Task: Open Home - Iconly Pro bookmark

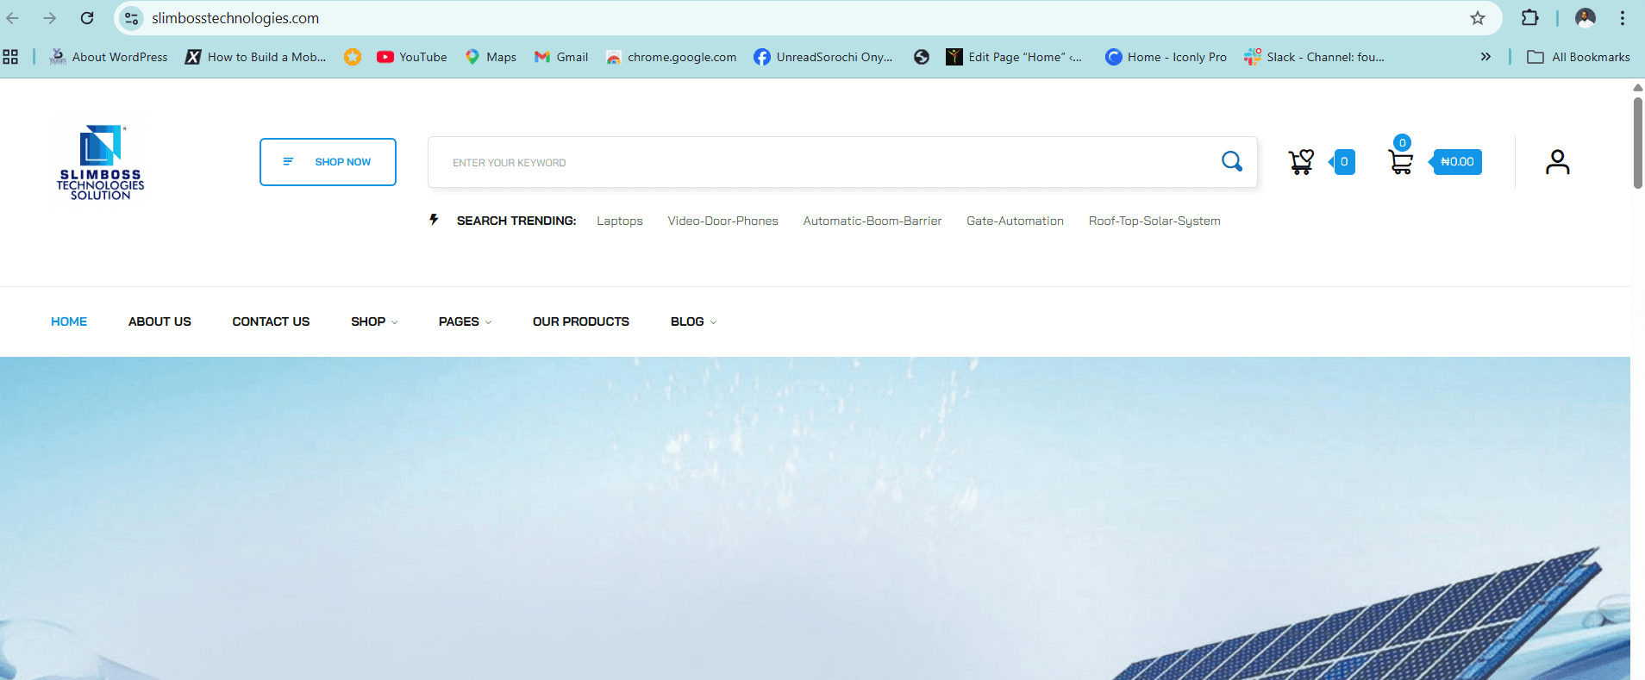Action: [1167, 57]
